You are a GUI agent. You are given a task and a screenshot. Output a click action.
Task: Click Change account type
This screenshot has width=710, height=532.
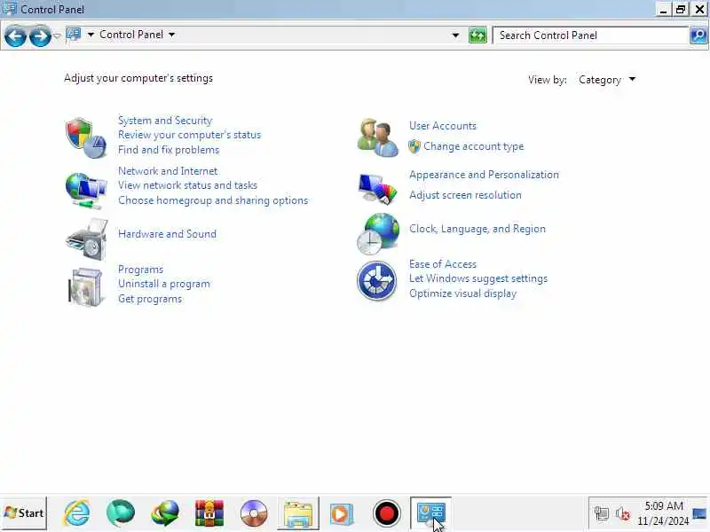coord(473,146)
